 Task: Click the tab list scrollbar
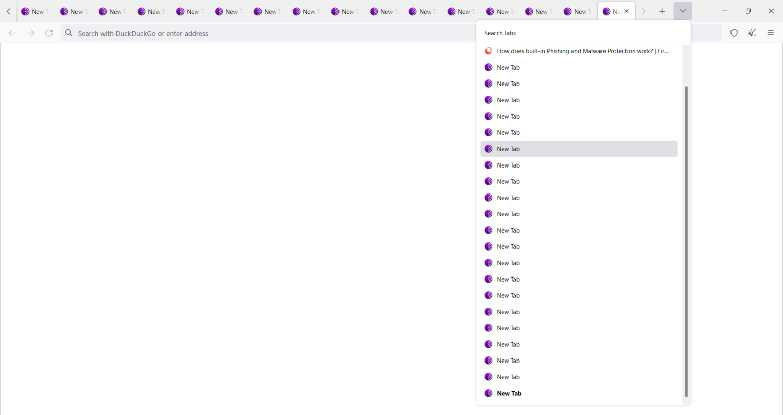click(x=686, y=239)
